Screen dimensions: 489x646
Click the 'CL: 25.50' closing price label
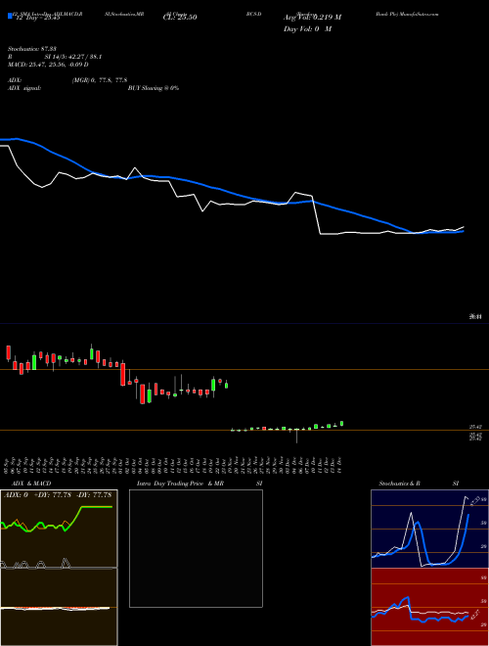pos(180,18)
